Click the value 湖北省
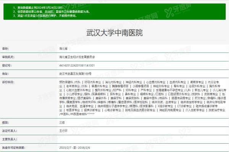The image size is (229, 152). point(63,49)
